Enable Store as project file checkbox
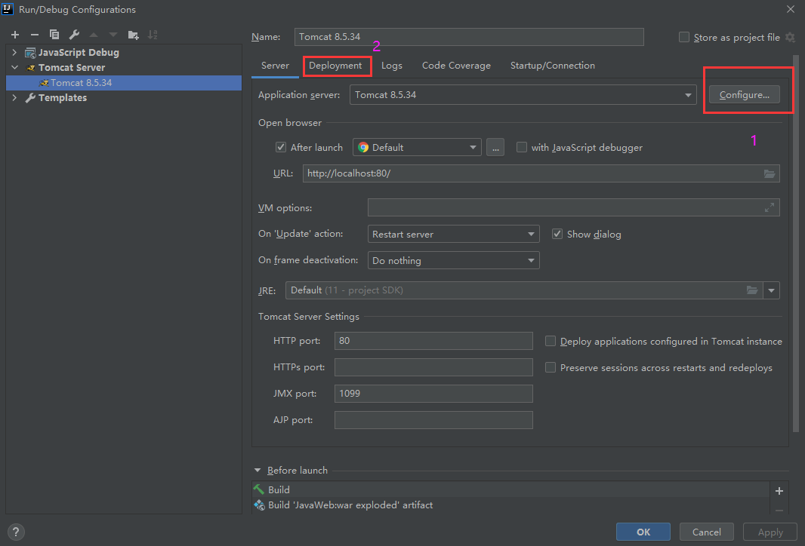This screenshot has height=546, width=805. tap(684, 37)
